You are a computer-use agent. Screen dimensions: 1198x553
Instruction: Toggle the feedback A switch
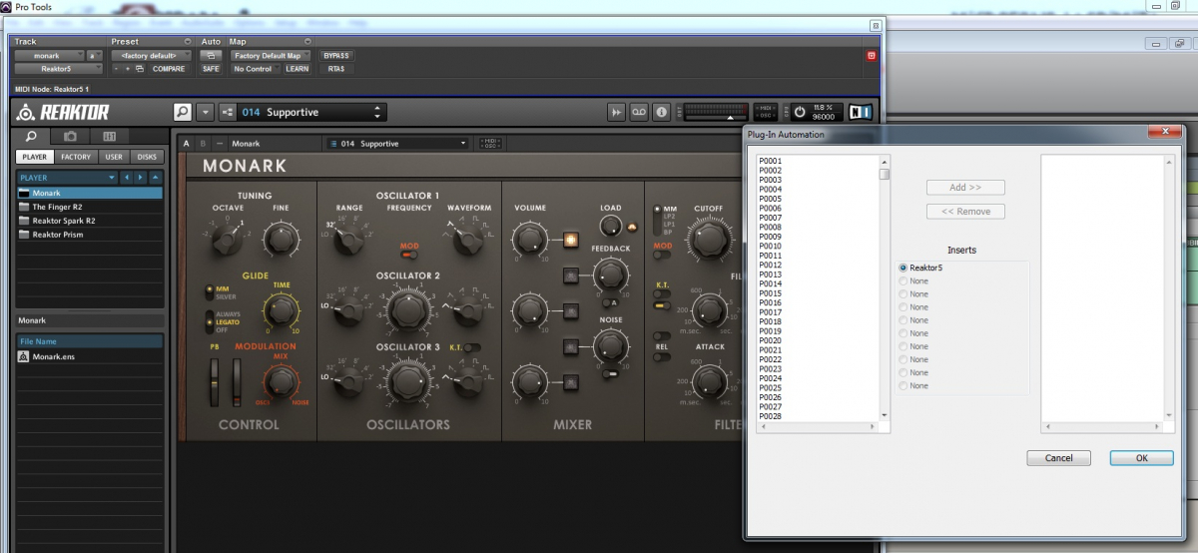(x=610, y=301)
